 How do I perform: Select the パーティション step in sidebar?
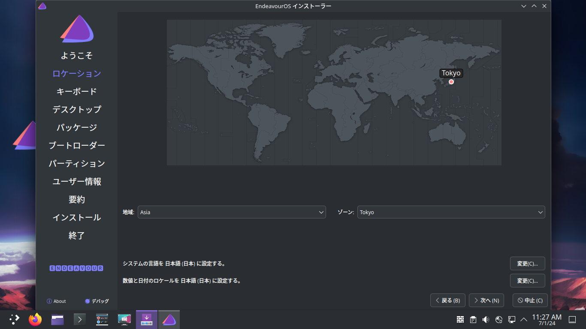(x=77, y=163)
